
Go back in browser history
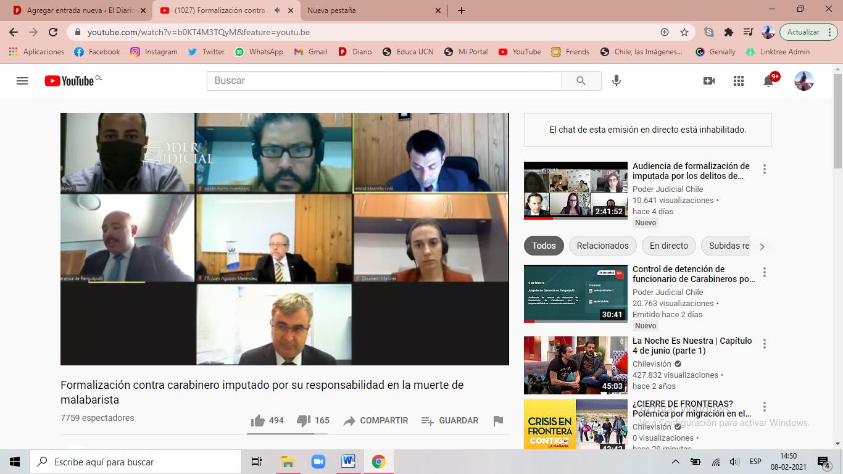[x=14, y=32]
